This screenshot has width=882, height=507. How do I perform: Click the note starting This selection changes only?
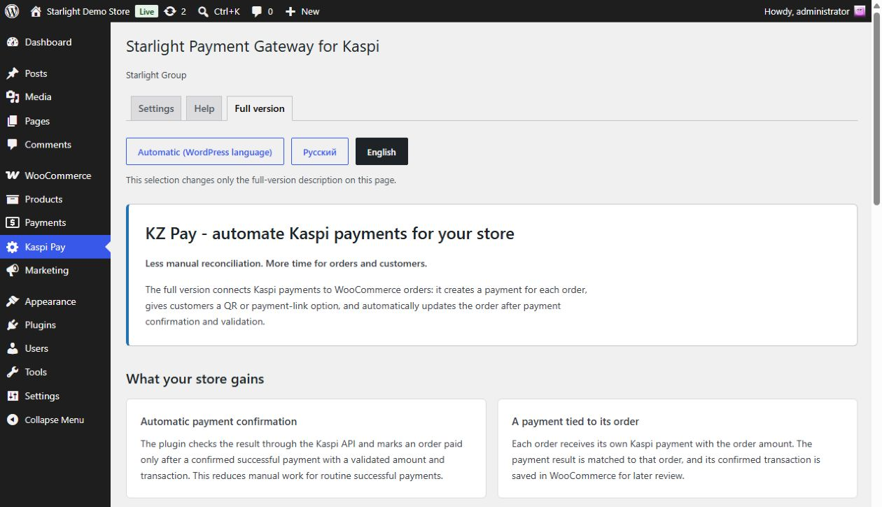pos(261,180)
